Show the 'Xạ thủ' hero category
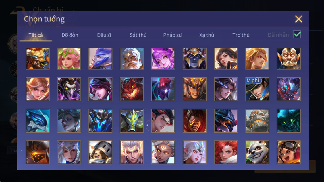Image resolution: width=324 pixels, height=182 pixels. click(207, 35)
